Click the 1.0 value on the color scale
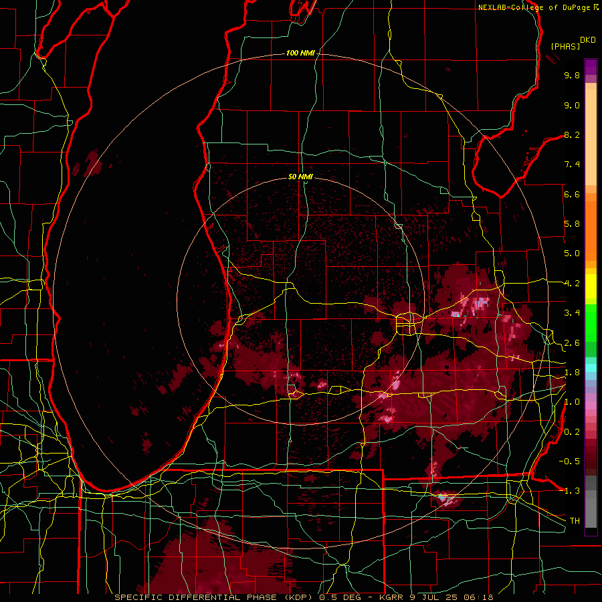 tap(572, 402)
